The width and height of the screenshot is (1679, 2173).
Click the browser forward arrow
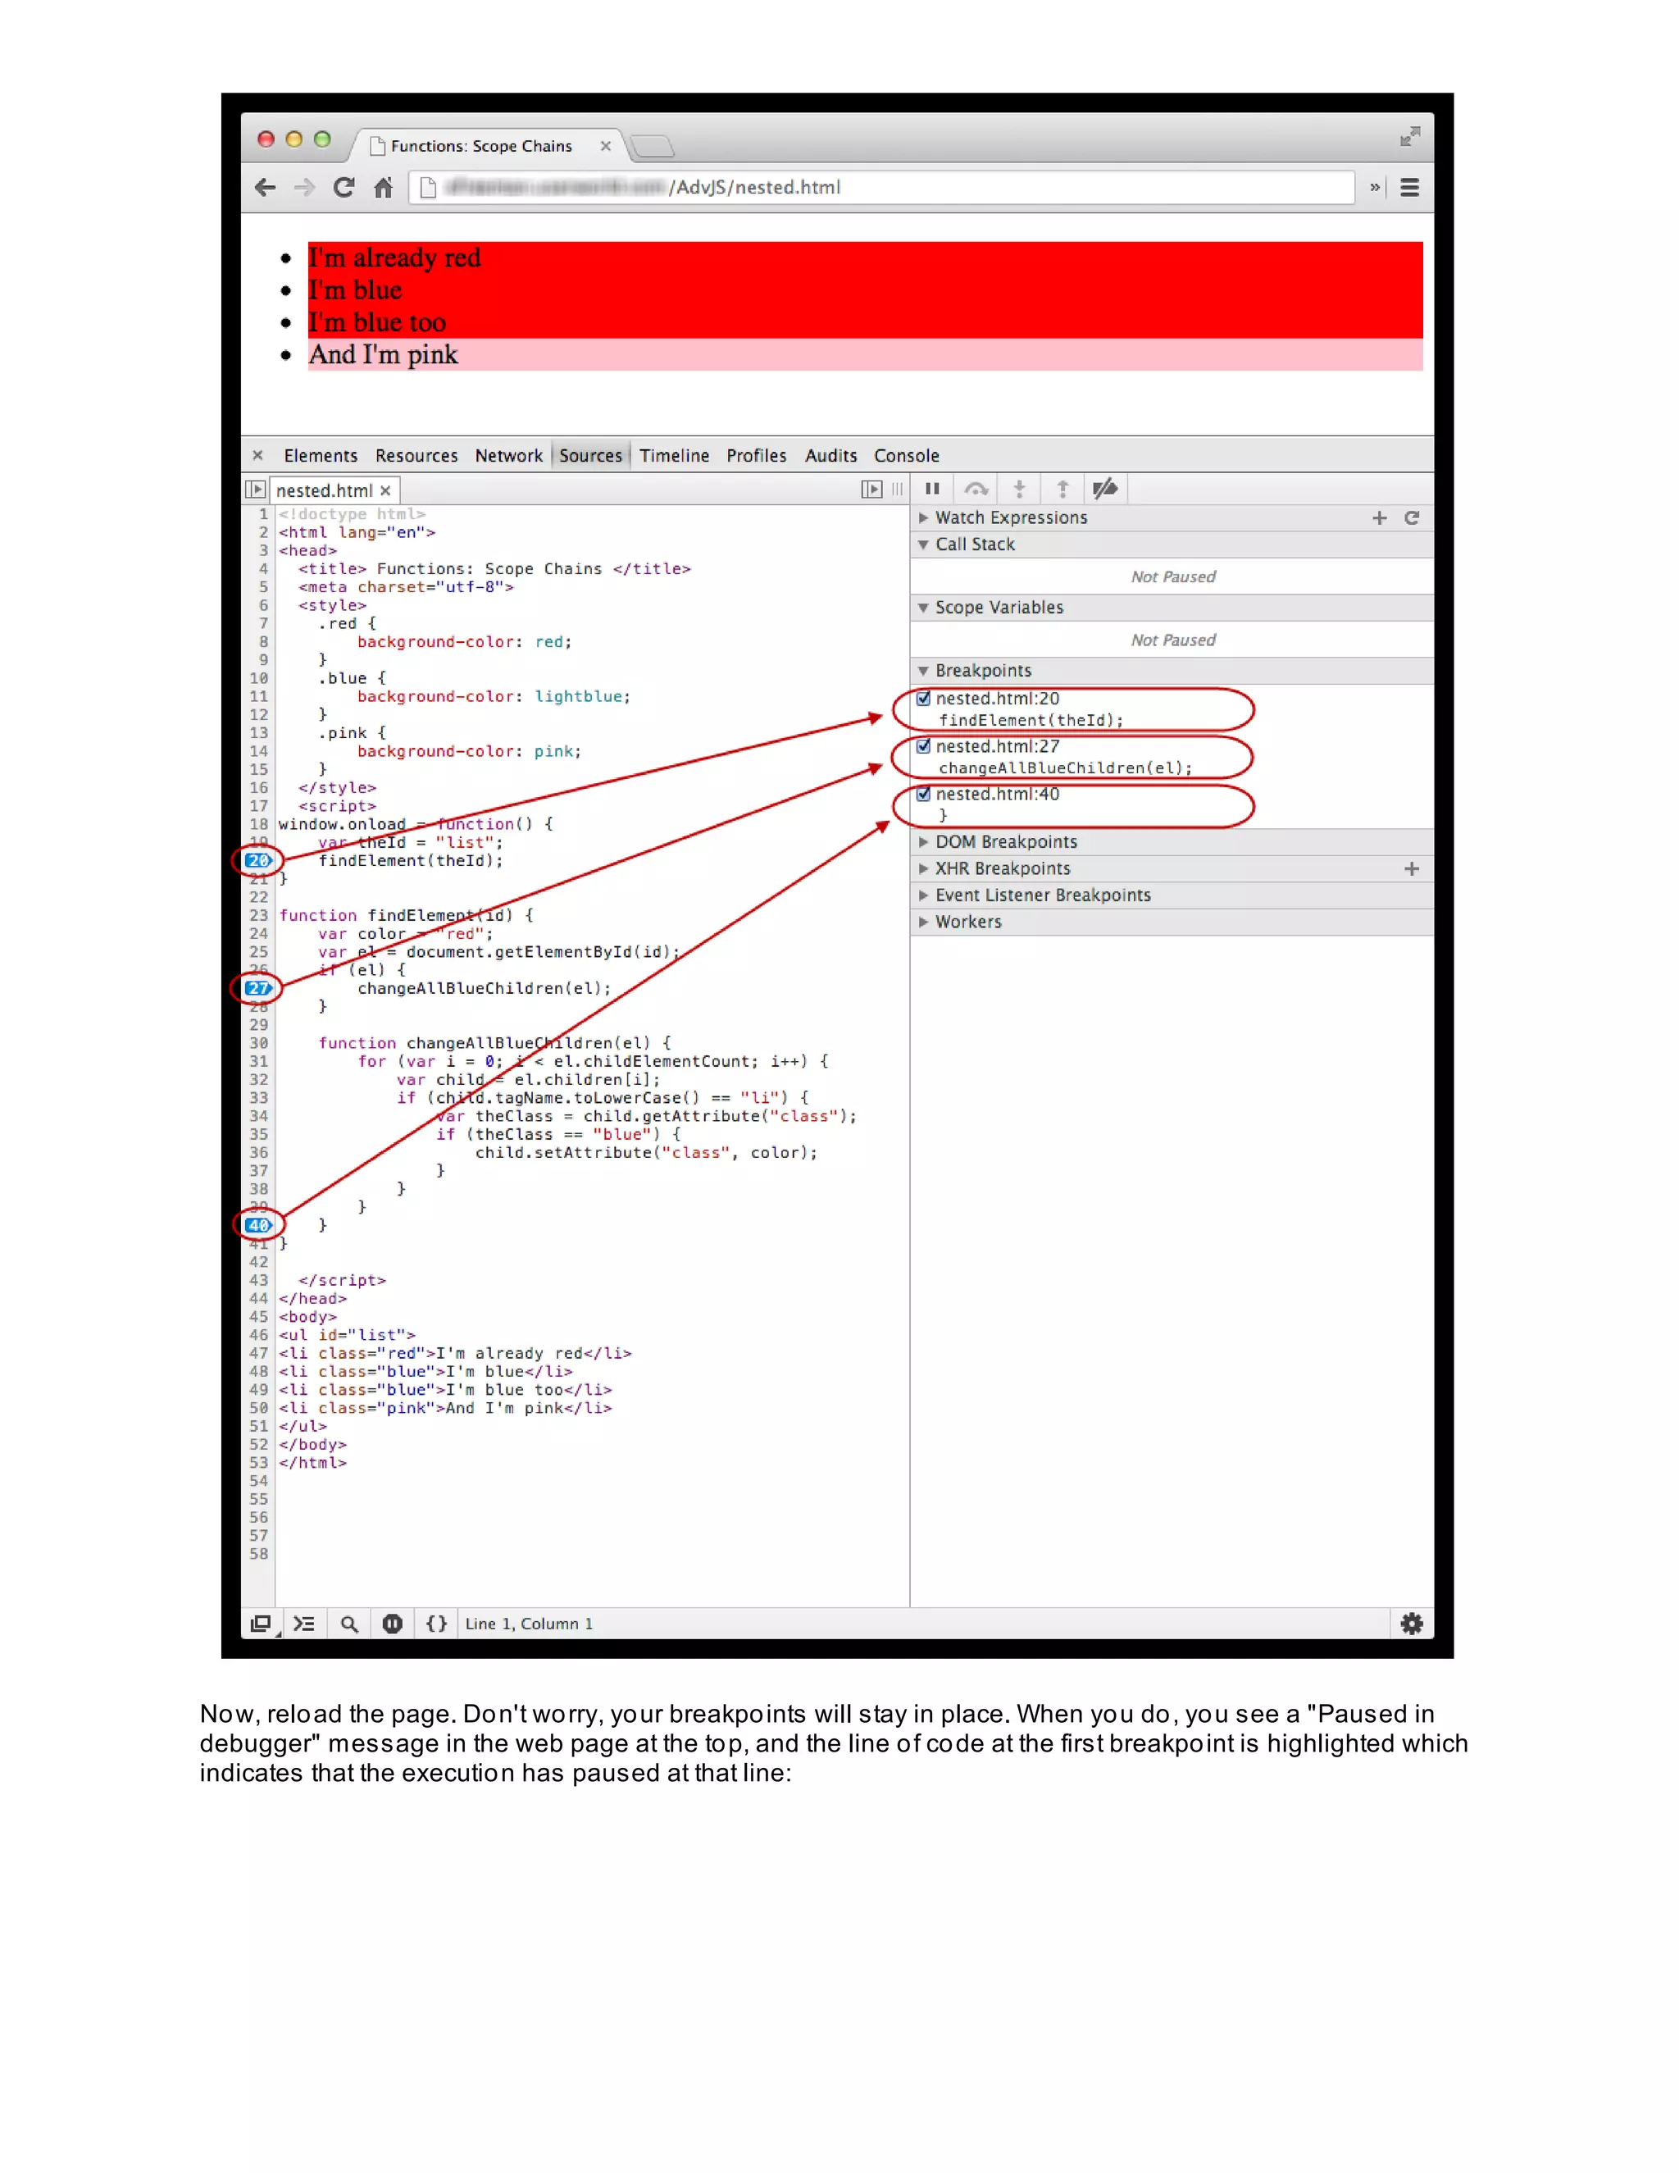click(x=304, y=187)
